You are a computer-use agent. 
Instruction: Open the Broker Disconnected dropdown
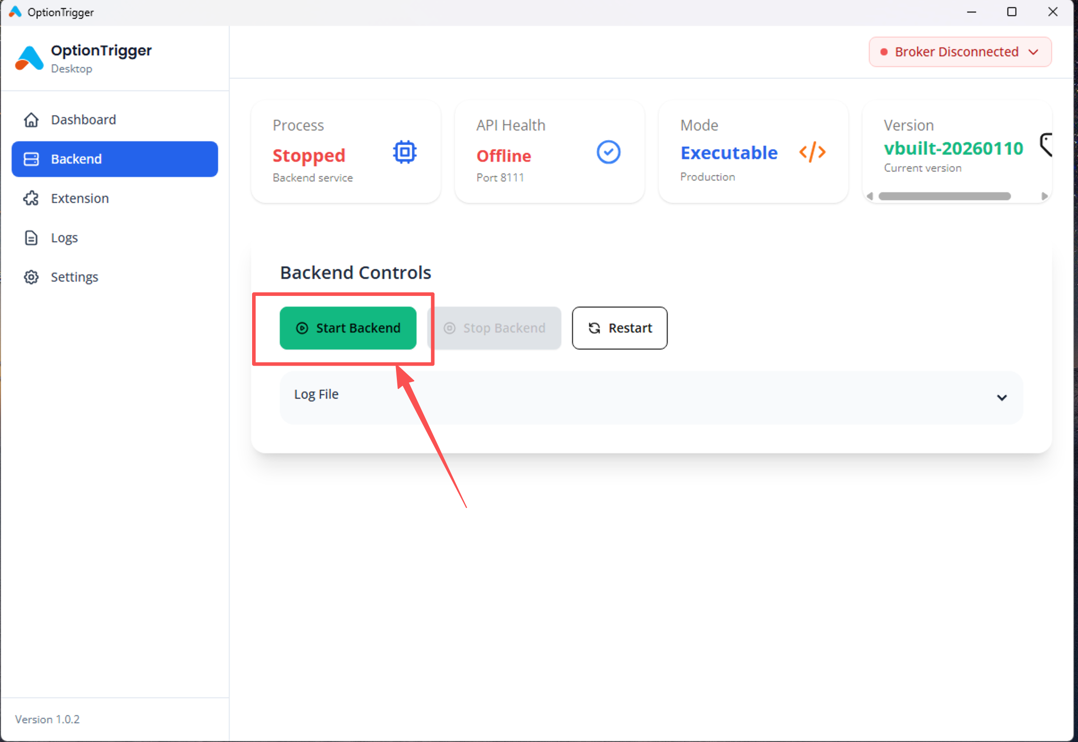coord(960,52)
